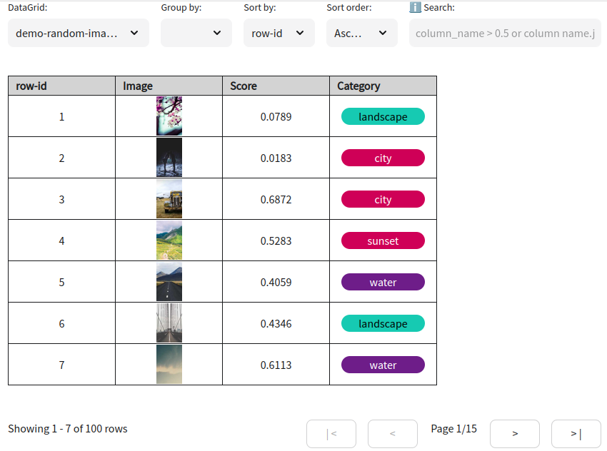Click the previous page button
607x451 pixels.
click(x=393, y=434)
